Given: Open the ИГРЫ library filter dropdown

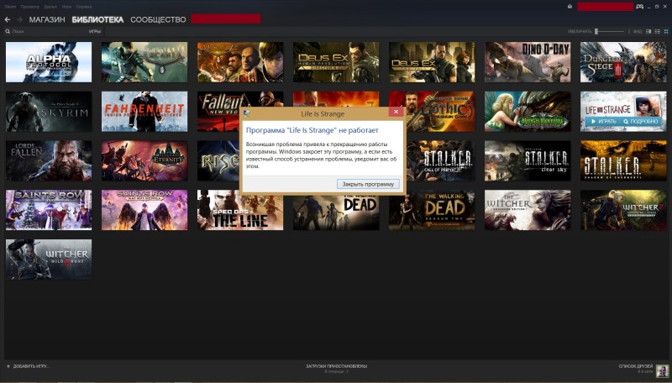Looking at the screenshot, I should click(95, 31).
